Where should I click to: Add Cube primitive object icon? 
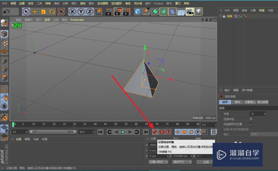(138, 12)
